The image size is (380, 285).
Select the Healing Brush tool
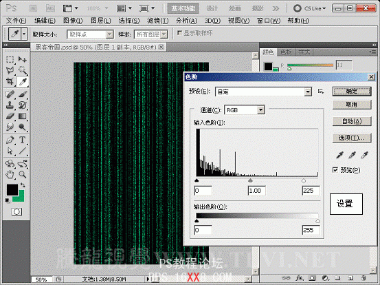10,94
